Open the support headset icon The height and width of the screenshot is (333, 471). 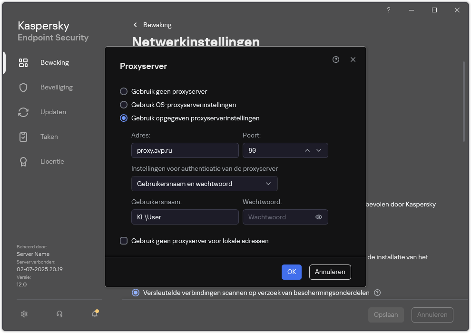click(x=59, y=314)
